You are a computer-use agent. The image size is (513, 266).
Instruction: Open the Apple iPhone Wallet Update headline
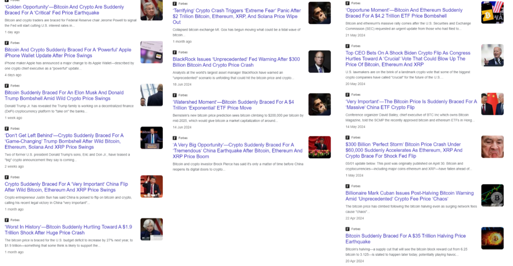tap(68, 52)
